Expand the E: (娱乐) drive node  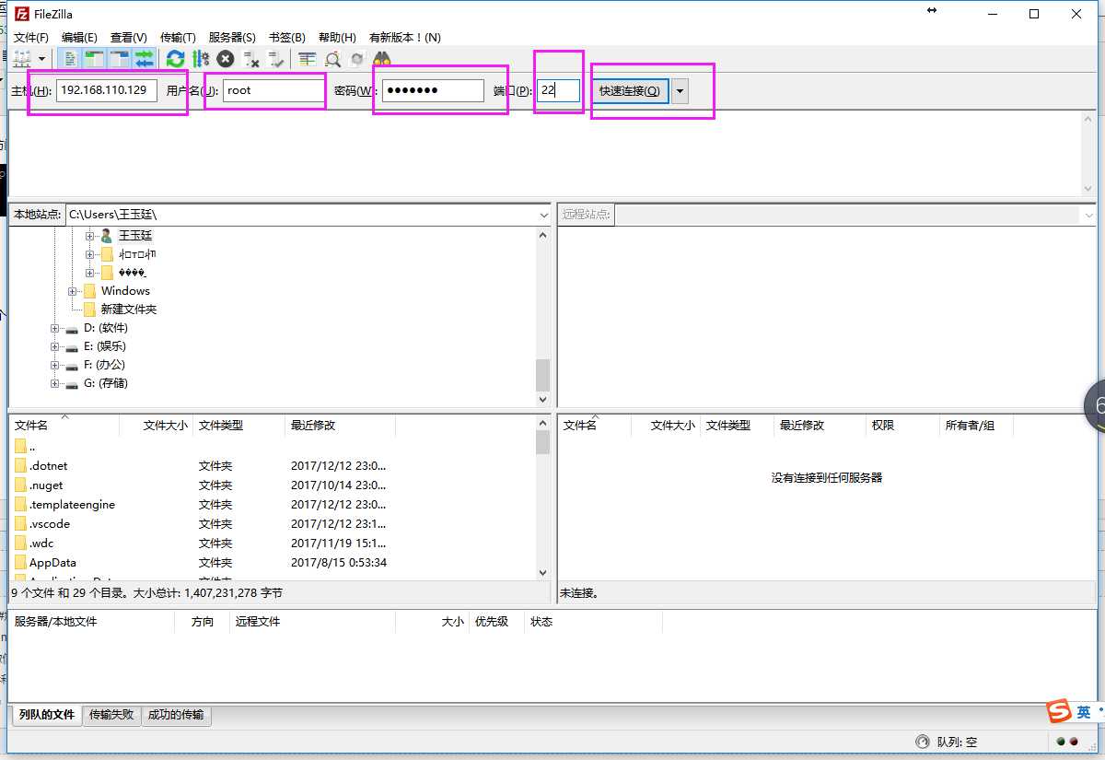54,346
